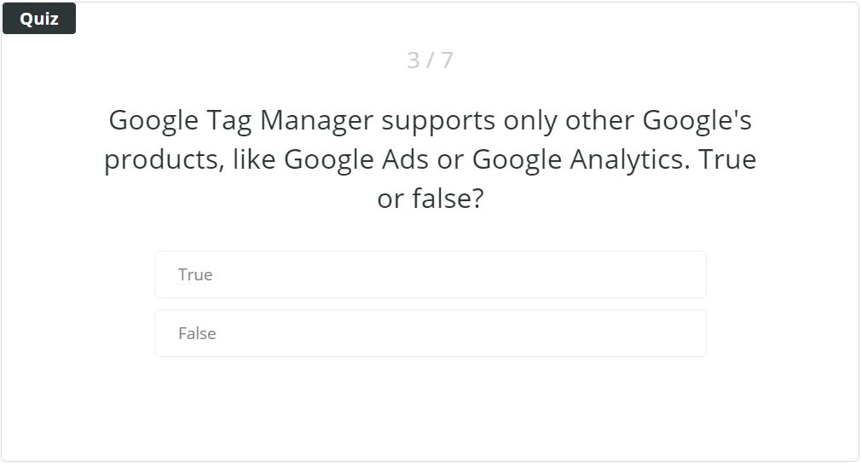The height and width of the screenshot is (467, 862).
Task: Click the words Google Tag Manager in the question
Action: [241, 120]
